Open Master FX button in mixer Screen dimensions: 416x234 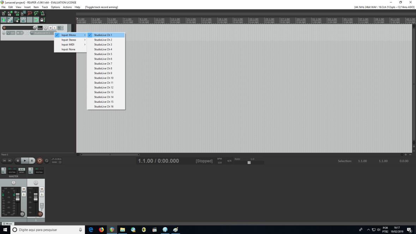4,170
